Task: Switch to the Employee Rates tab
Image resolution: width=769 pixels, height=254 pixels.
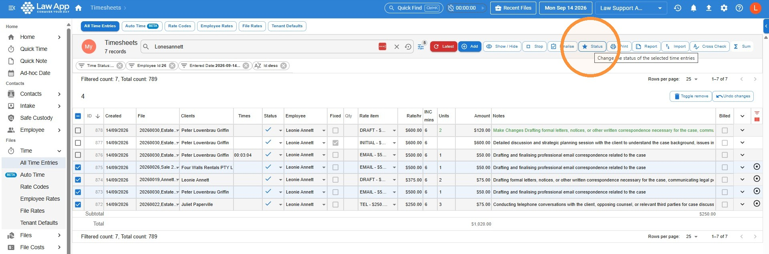Action: pos(217,26)
